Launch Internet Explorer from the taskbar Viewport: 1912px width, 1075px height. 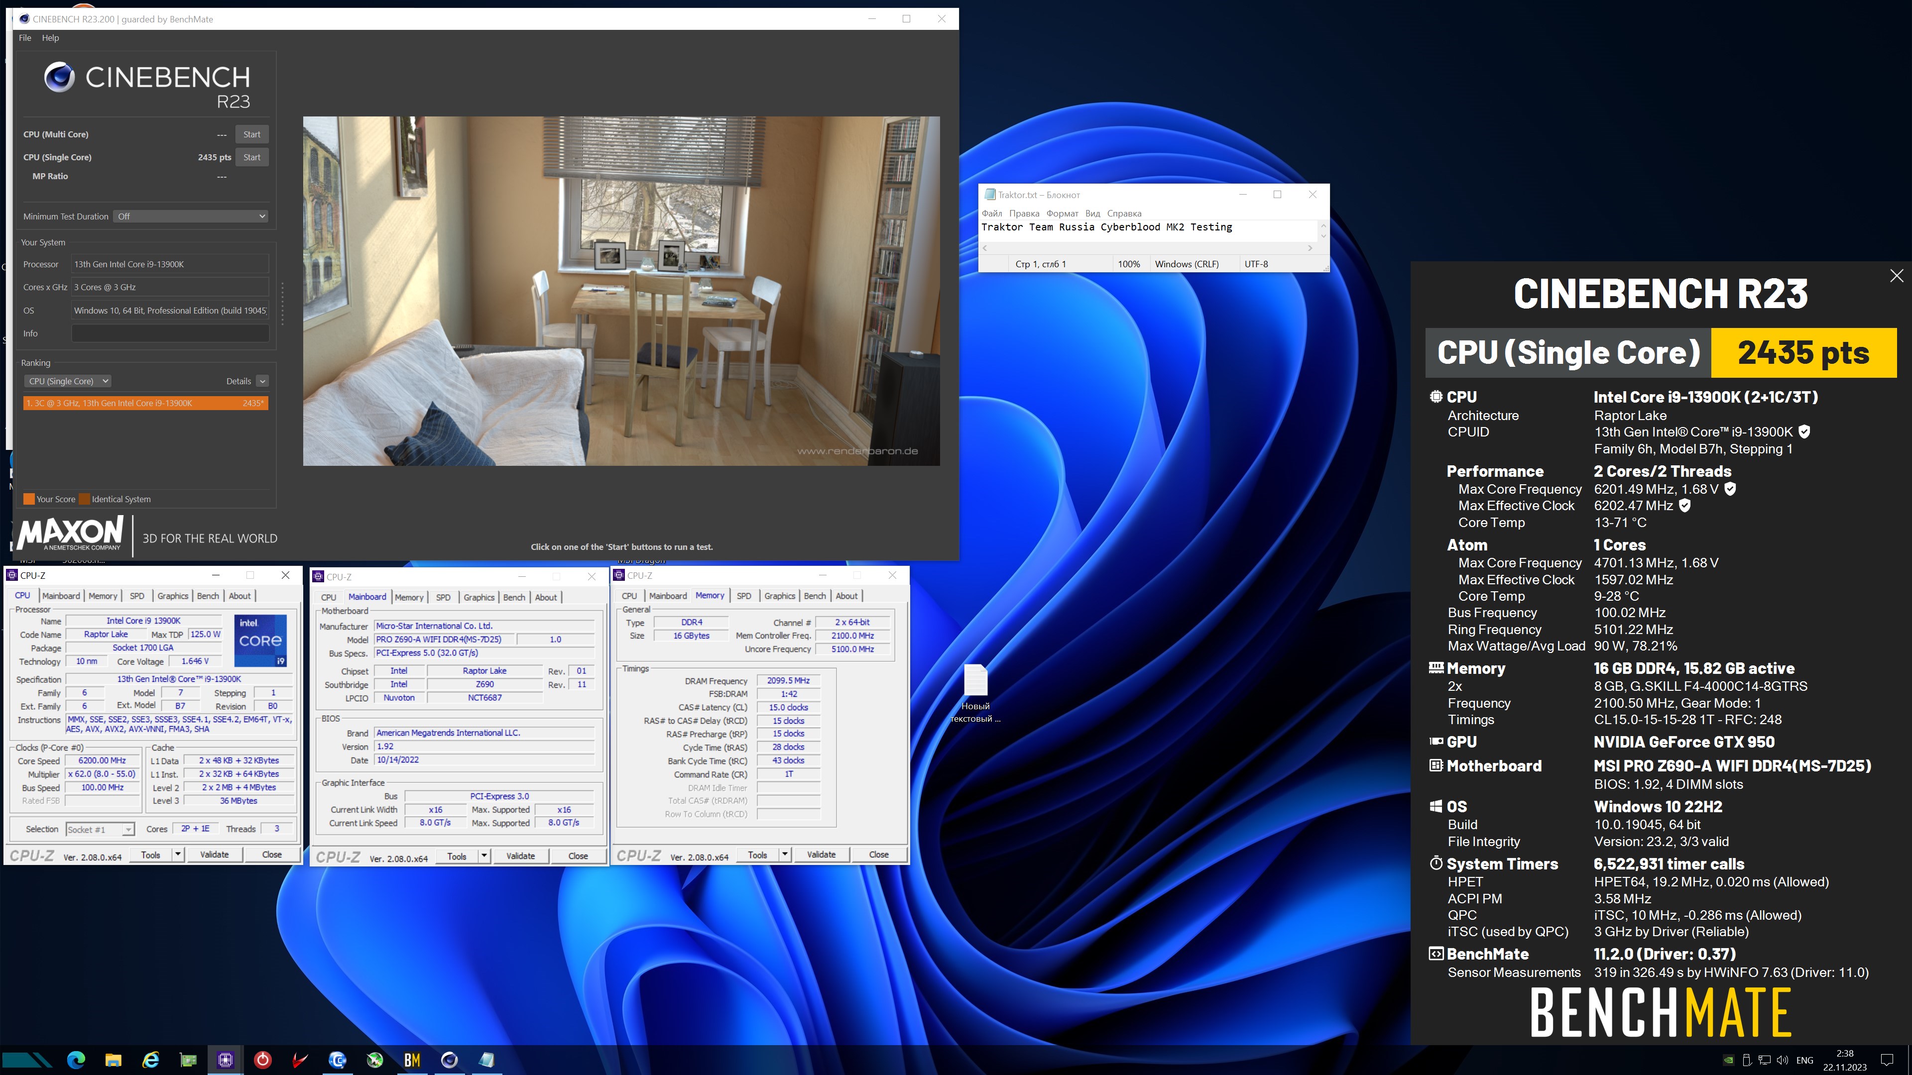[151, 1060]
